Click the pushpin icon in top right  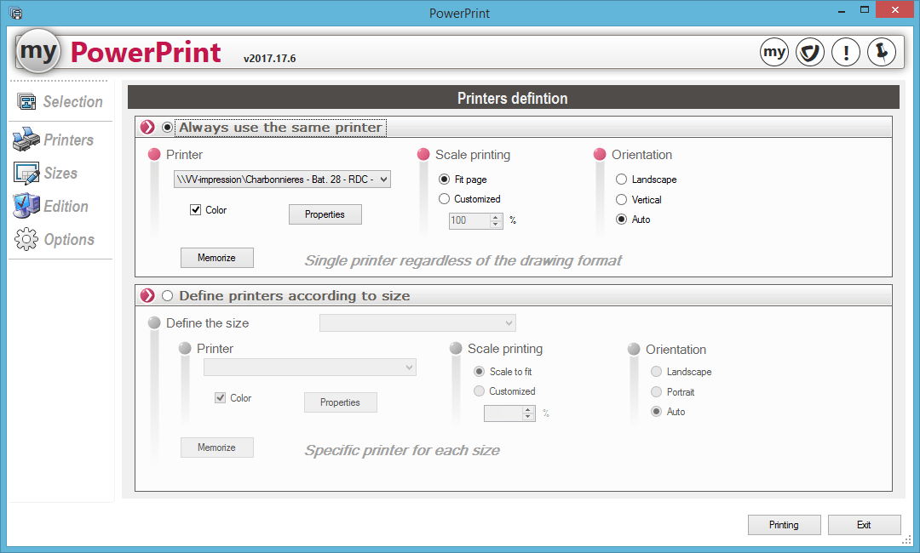pos(882,52)
